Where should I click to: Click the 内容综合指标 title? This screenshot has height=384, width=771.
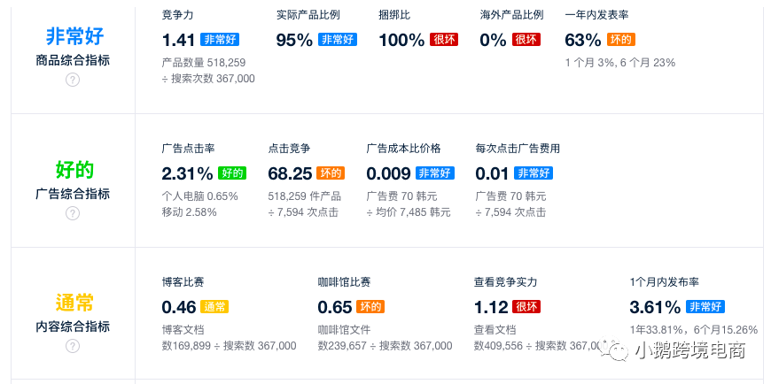73,326
